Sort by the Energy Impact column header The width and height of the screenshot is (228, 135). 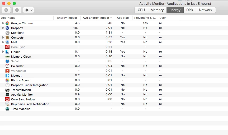(x=67, y=18)
